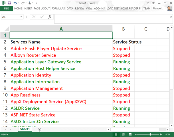Add a new sheet with plus button
Viewport: 174px width, 137px height.
click(x=39, y=130)
